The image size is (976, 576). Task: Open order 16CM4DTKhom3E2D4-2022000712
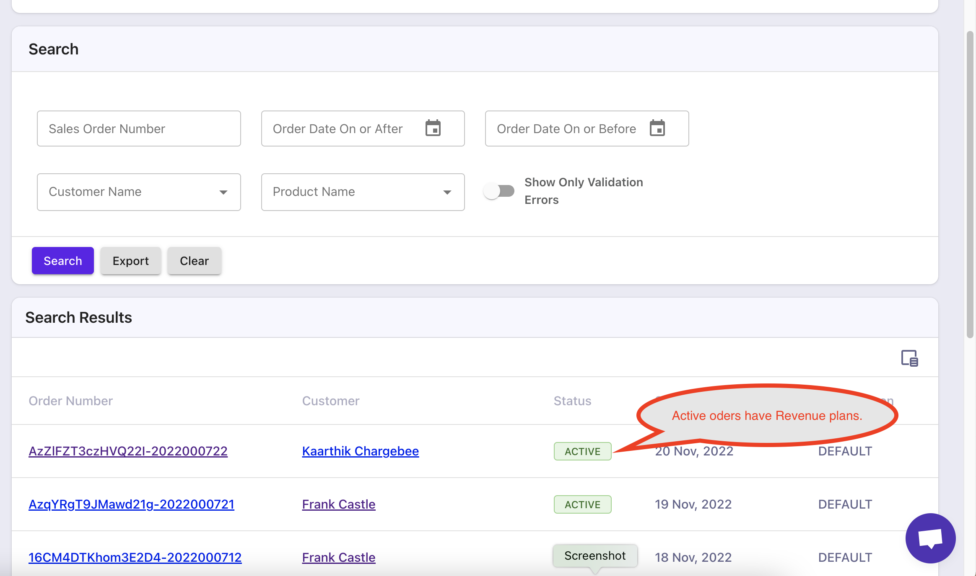pos(135,557)
